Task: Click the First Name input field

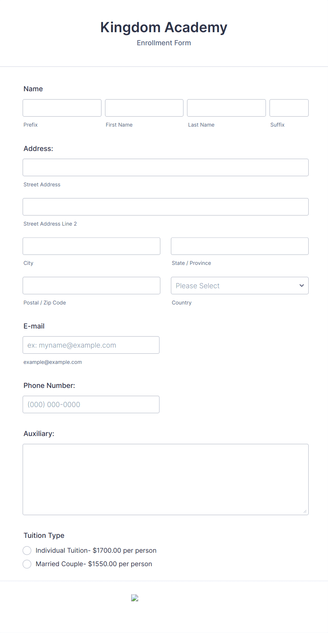Action: [x=144, y=108]
